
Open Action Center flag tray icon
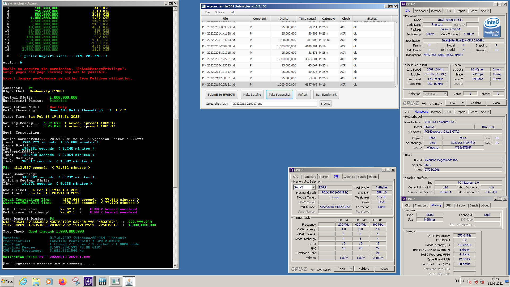click(475, 281)
